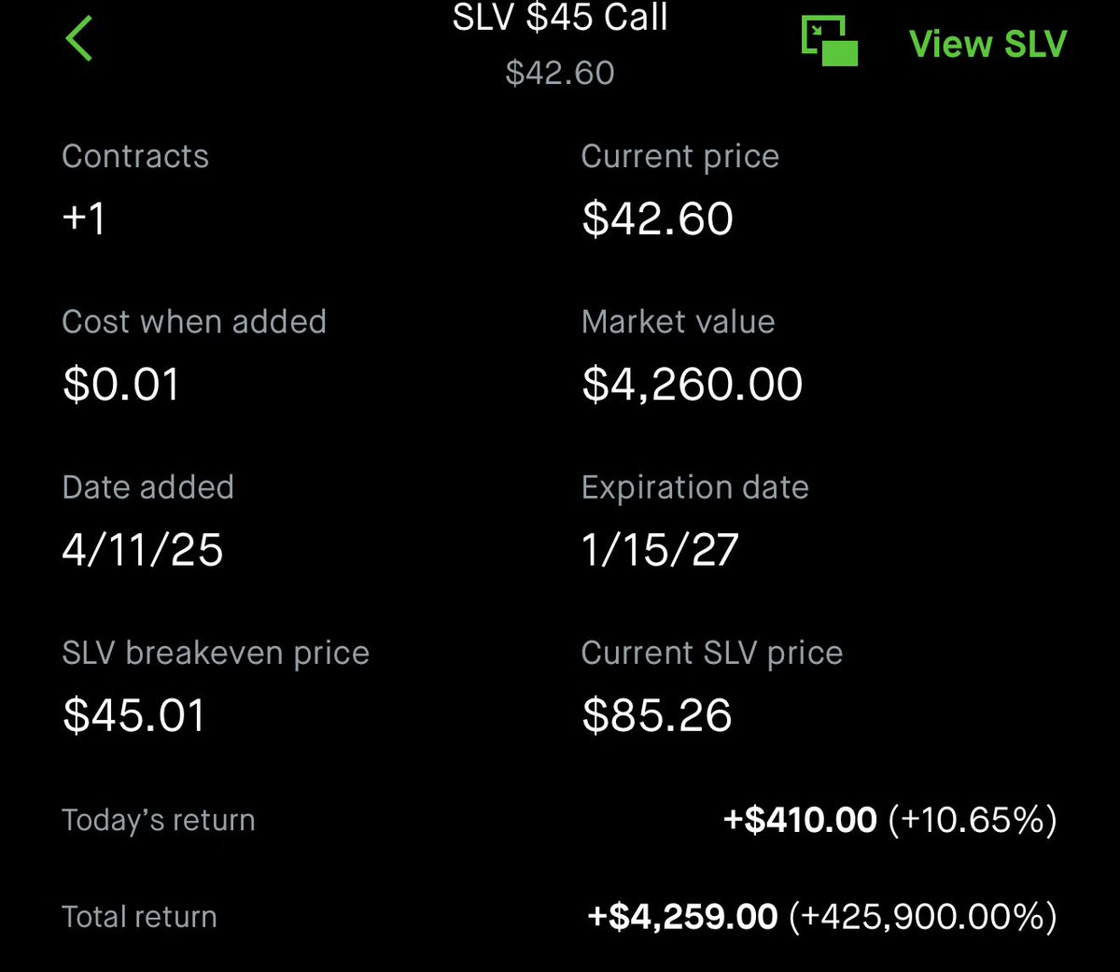Viewport: 1120px width, 972px height.
Task: Tap the Expiration date label
Action: [695, 488]
